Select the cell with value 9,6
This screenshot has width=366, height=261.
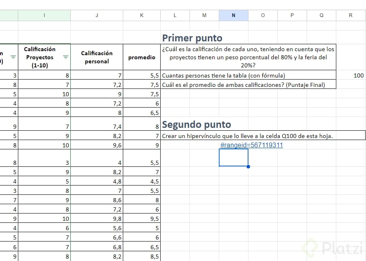(97, 145)
